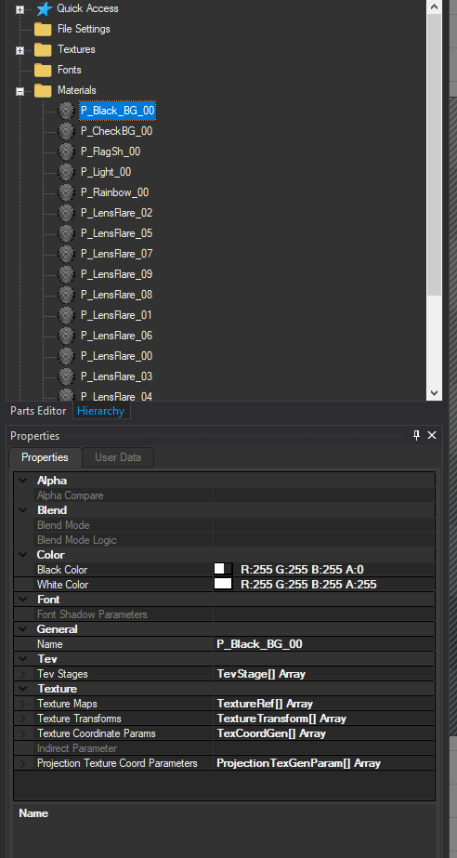Expand the Quick Access tree node

point(20,9)
